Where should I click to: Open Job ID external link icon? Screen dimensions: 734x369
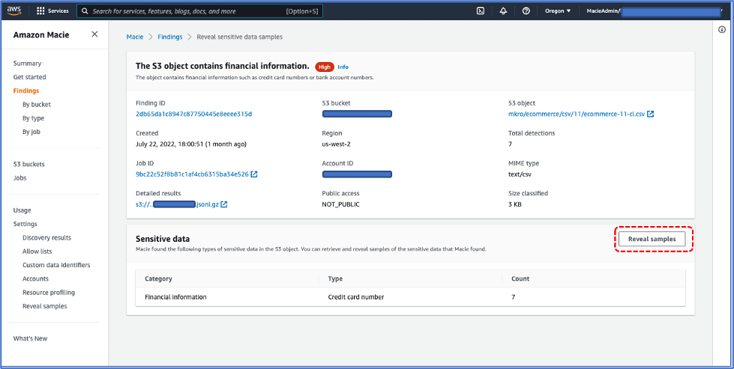(x=253, y=174)
